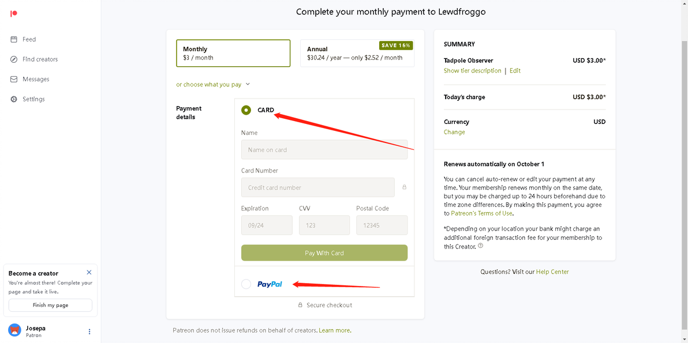The width and height of the screenshot is (688, 343).
Task: Open the Feed icon in sidebar
Action: point(14,39)
